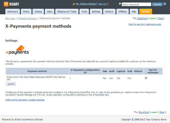
Task: Open the Settings tab
Action: tap(96, 12)
